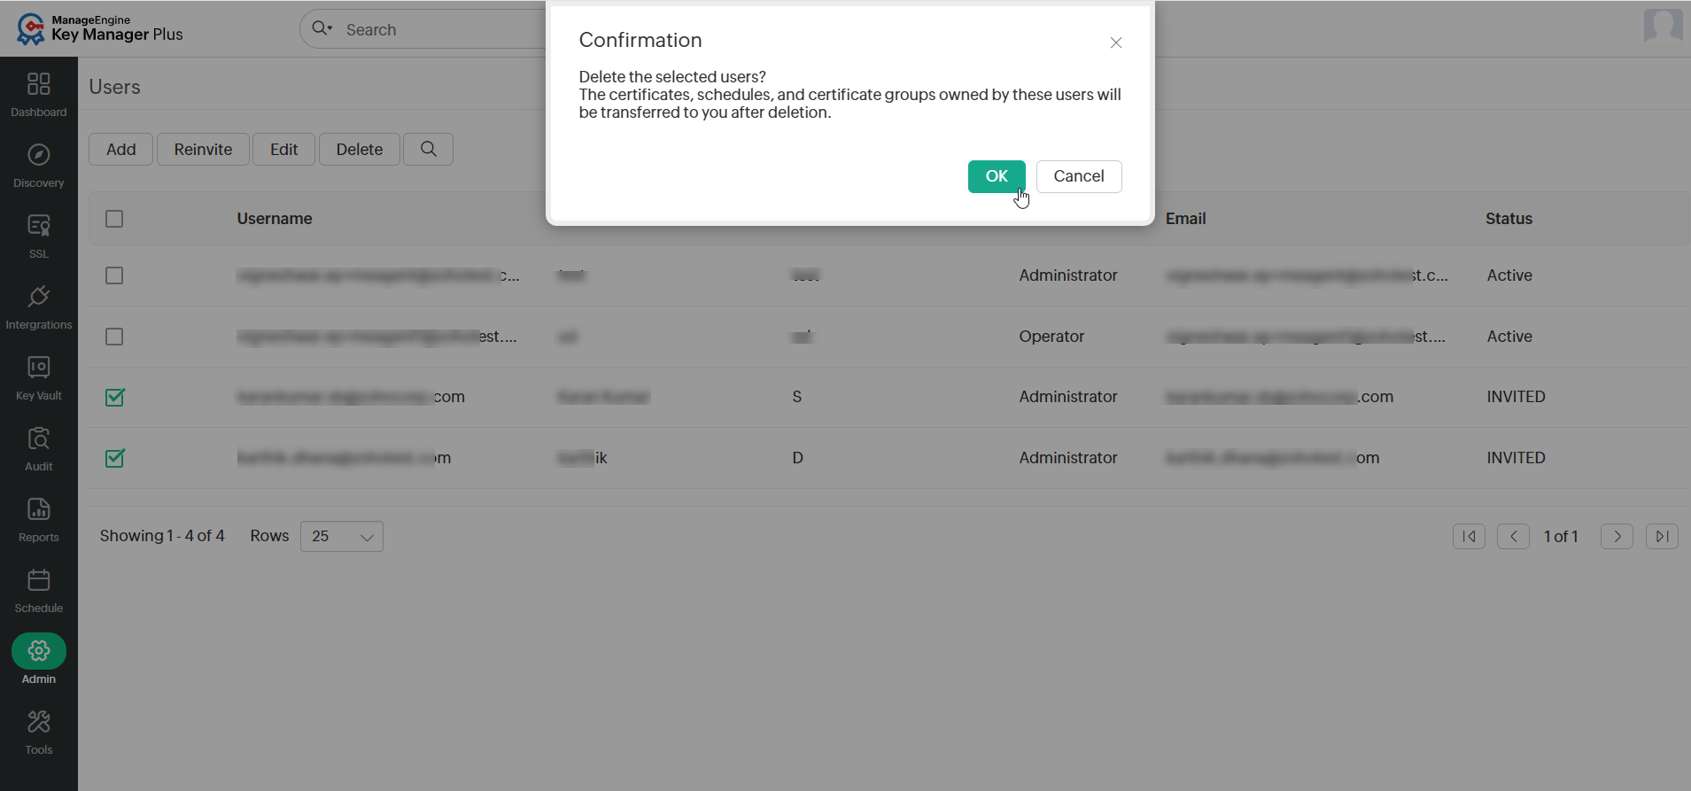
Task: Click the Users page heading
Action: point(115,87)
